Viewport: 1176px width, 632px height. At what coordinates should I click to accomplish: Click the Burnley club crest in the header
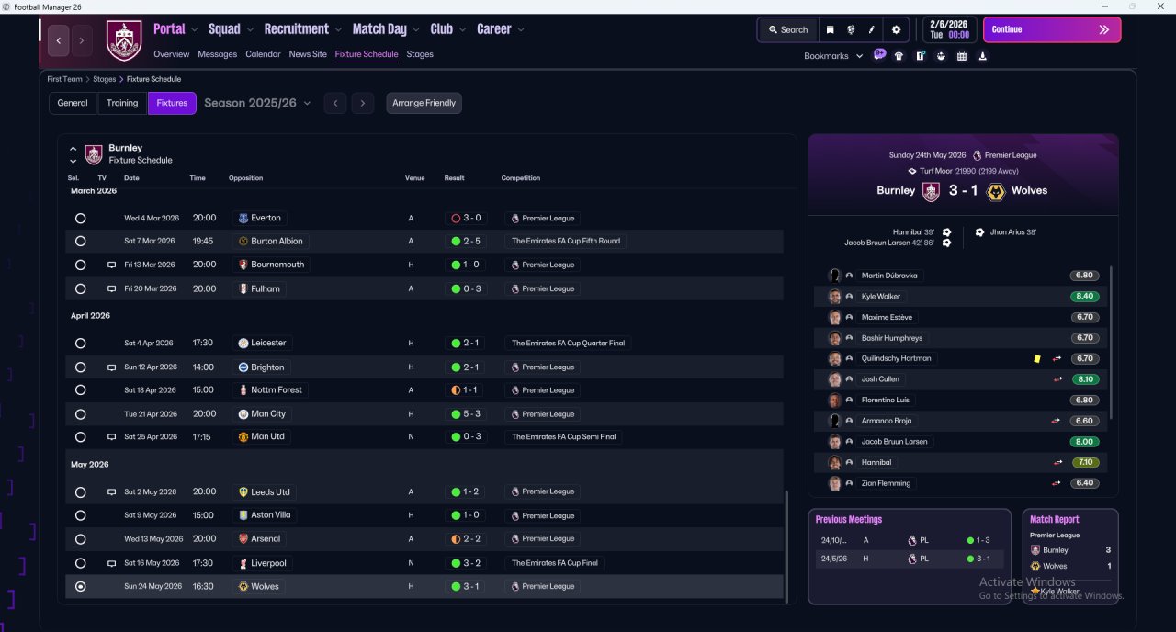pyautogui.click(x=124, y=40)
